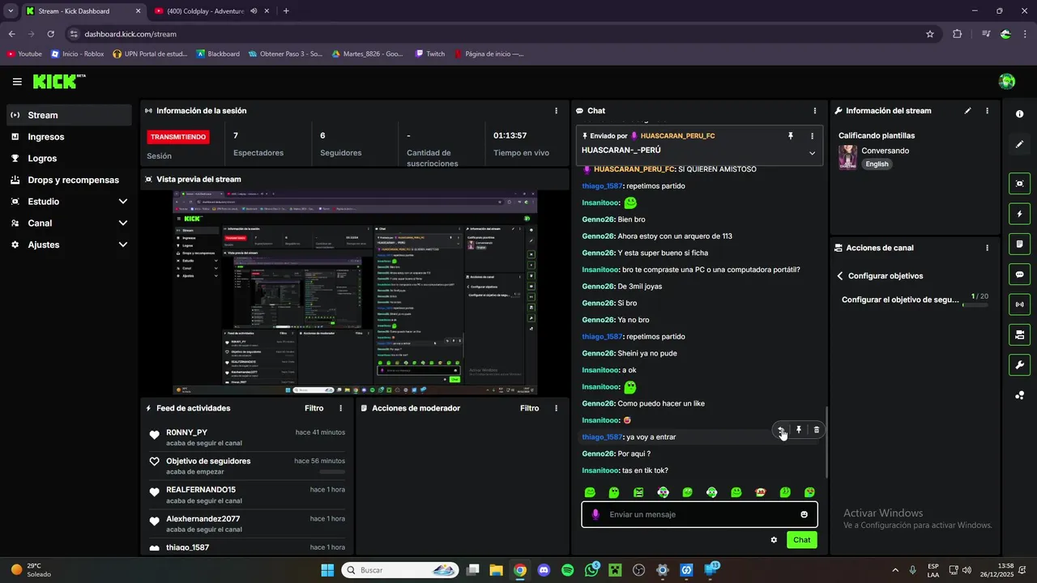Click the Alexhernandez2077 activity entry

(x=247, y=523)
